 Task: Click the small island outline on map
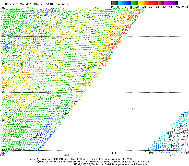point(134,109)
